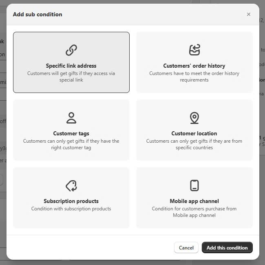Click 'Customers will get gifts' link description

click(71, 77)
